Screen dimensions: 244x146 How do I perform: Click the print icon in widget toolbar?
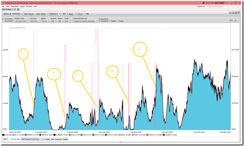236,13
